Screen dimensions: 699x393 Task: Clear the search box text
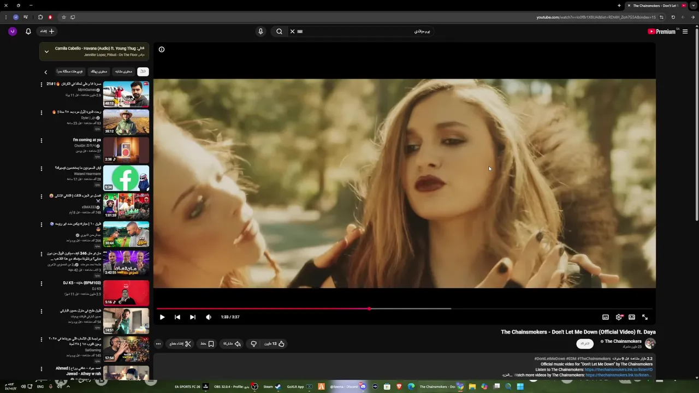click(x=292, y=32)
